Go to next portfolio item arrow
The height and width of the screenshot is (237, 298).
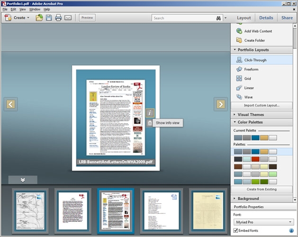click(x=221, y=104)
